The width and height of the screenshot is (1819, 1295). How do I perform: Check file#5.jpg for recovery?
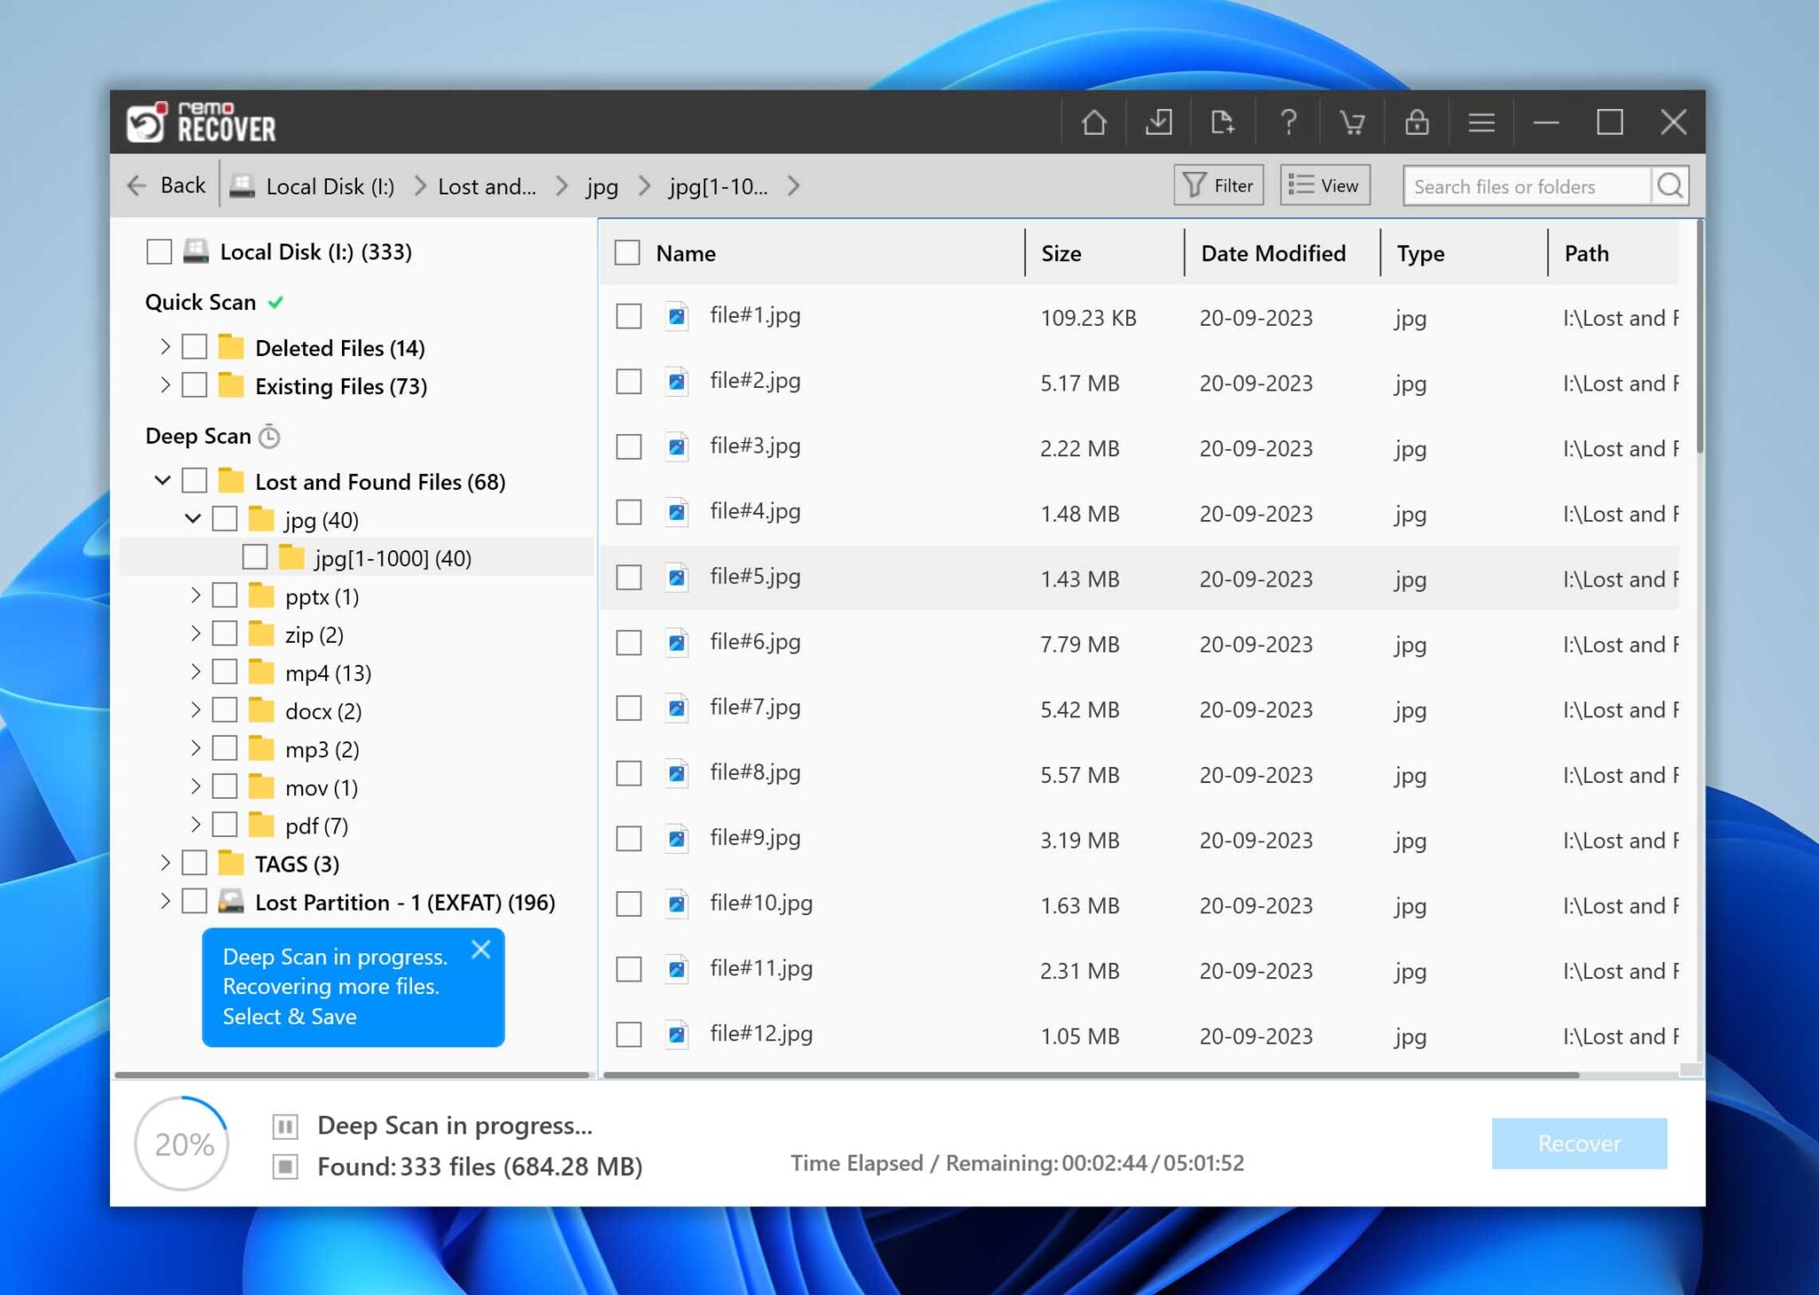[628, 577]
